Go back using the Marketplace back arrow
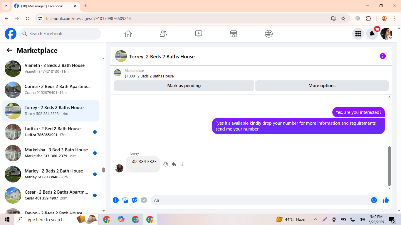The image size is (401, 225). click(9, 50)
